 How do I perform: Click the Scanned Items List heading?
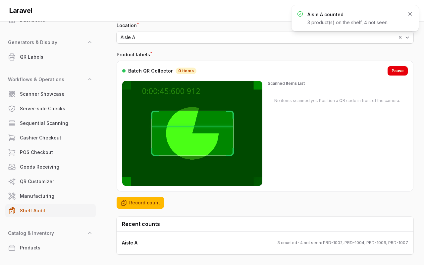pos(286,83)
